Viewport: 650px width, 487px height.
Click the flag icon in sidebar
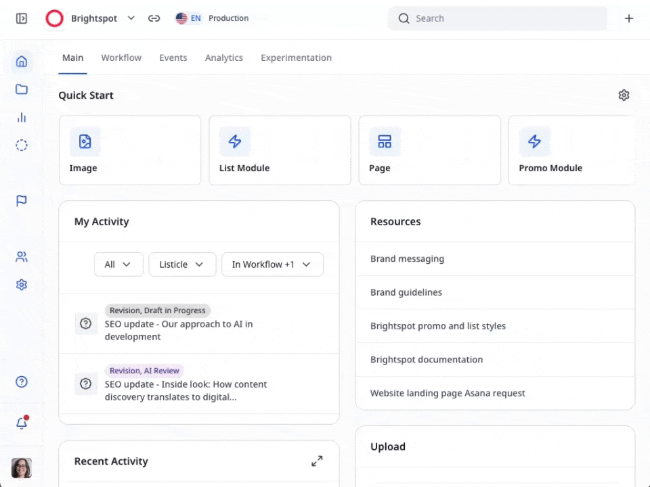point(22,201)
